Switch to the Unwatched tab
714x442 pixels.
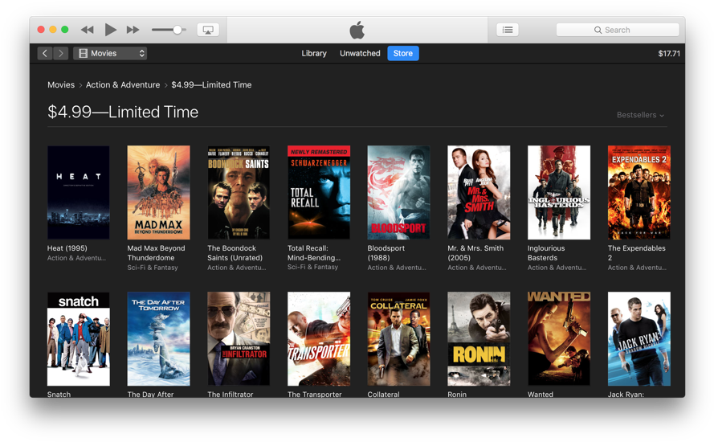coord(360,53)
